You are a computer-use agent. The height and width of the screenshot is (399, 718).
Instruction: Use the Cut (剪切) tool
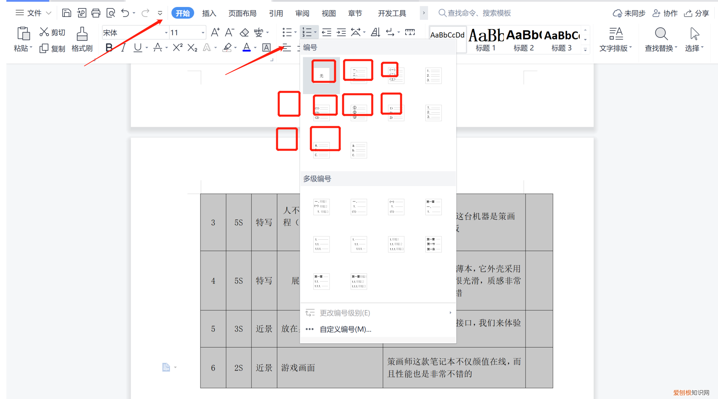pyautogui.click(x=52, y=32)
